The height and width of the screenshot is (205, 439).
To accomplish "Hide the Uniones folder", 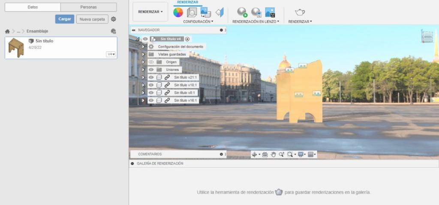I will tap(151, 70).
